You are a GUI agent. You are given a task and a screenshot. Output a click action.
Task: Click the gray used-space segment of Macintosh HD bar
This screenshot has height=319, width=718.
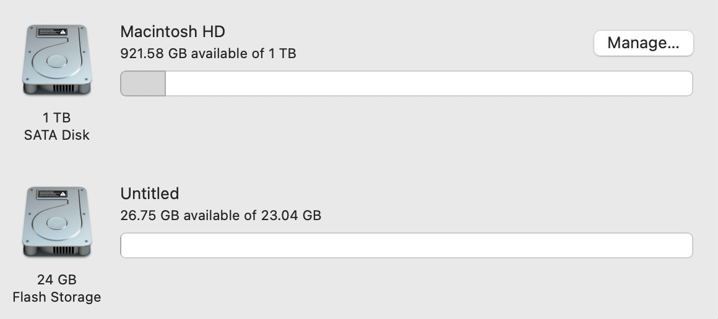[x=143, y=83]
